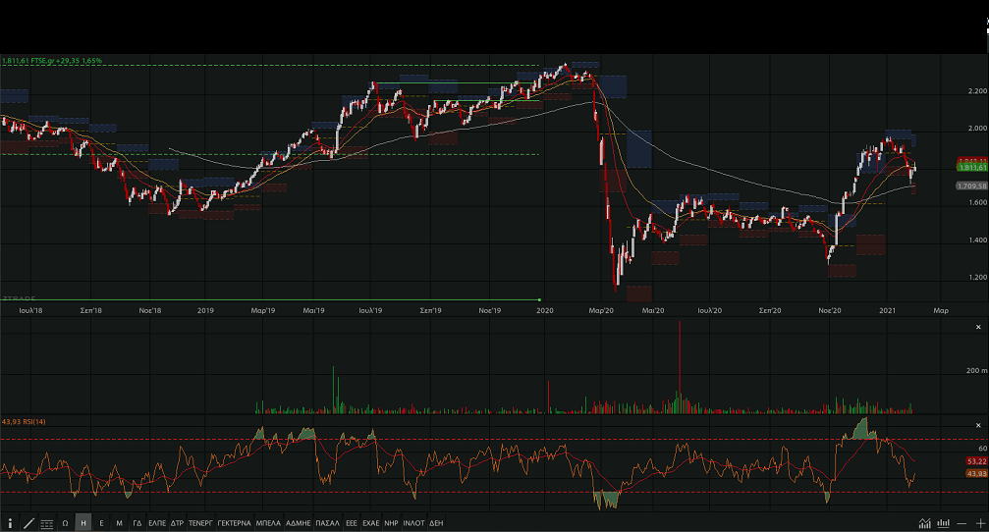Switch to monthly Μ timeframe
This screenshot has width=989, height=532.
(119, 523)
